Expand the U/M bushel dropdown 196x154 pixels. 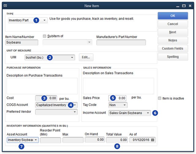click(72, 57)
